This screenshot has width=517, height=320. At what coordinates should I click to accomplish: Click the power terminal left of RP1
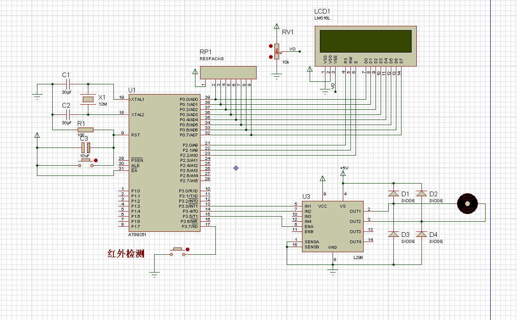(195, 72)
